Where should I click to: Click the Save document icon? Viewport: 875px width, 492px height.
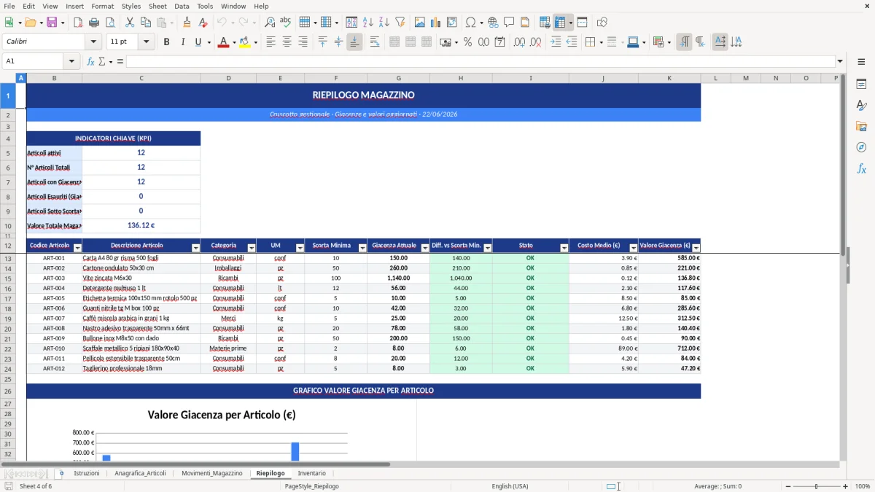point(52,23)
